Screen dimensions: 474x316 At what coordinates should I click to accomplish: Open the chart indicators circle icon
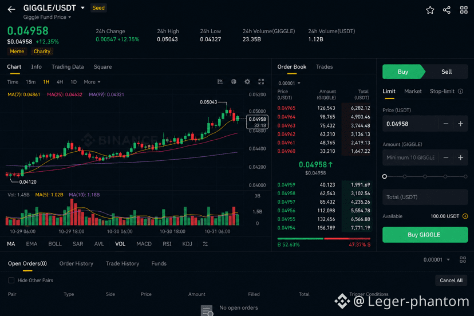[x=234, y=82]
